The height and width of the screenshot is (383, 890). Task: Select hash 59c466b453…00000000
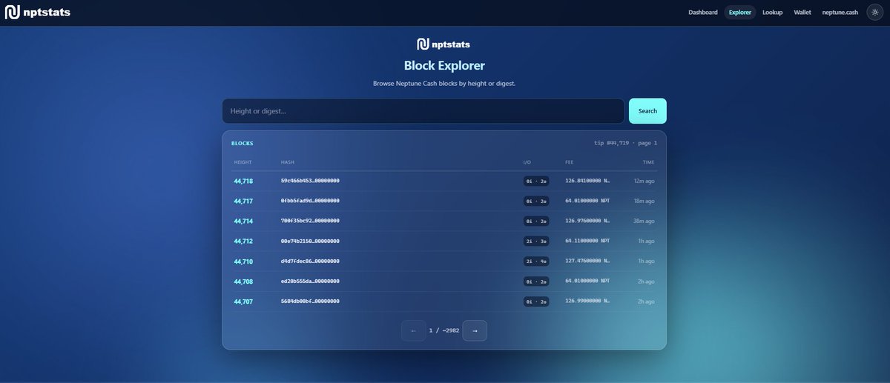tap(310, 181)
